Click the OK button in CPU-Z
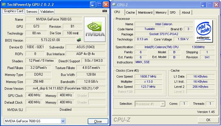 pos(208,120)
